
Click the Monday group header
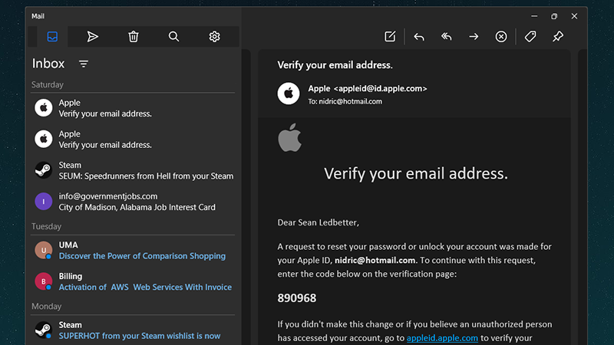pyautogui.click(x=46, y=306)
